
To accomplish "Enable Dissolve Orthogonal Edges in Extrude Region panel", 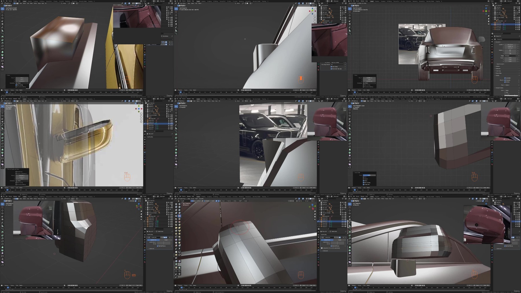I will coord(16,174).
